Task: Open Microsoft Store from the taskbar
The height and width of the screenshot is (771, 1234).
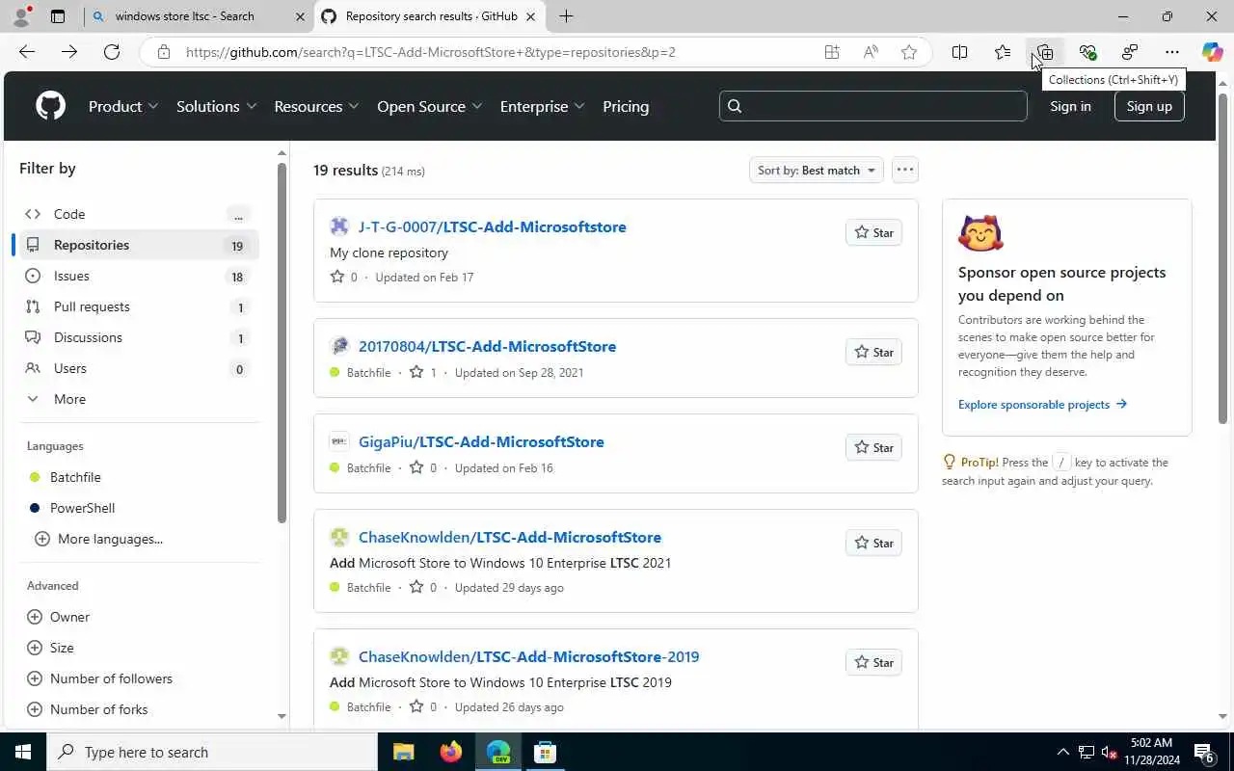Action: point(545,752)
